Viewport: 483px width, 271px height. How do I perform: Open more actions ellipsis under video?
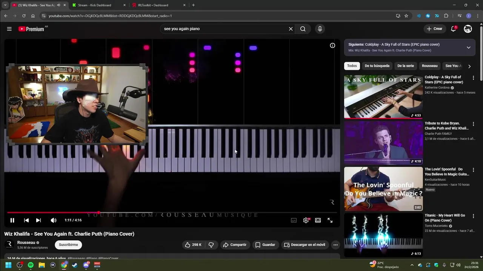(x=335, y=245)
